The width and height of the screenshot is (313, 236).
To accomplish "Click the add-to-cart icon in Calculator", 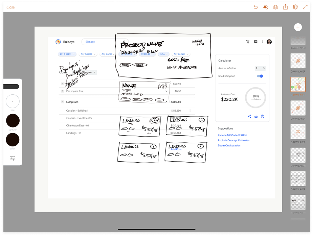I will 262,116.
